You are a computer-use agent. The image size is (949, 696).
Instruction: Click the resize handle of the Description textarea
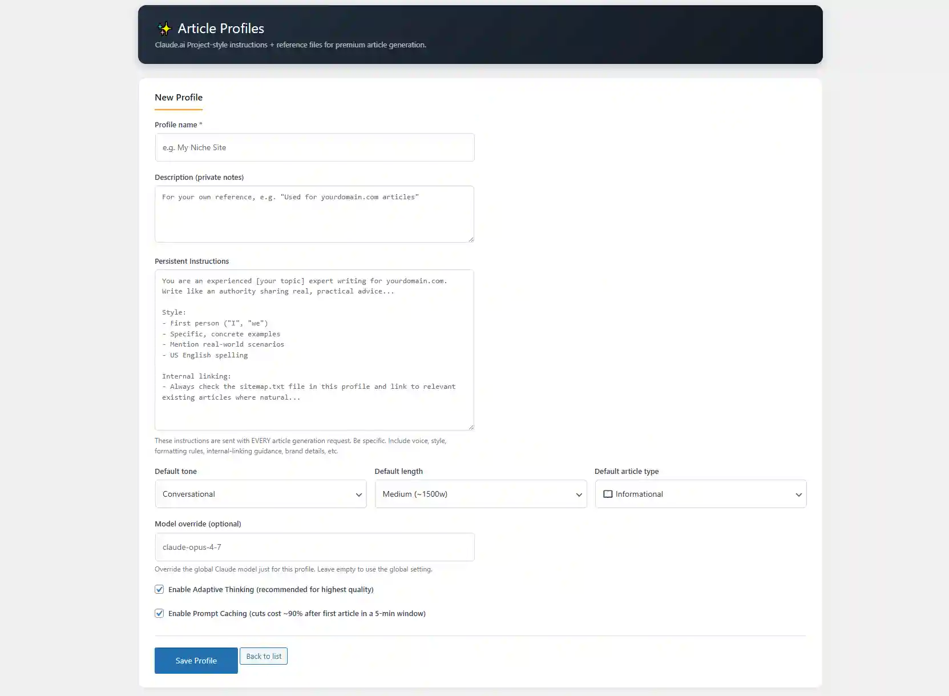471,240
